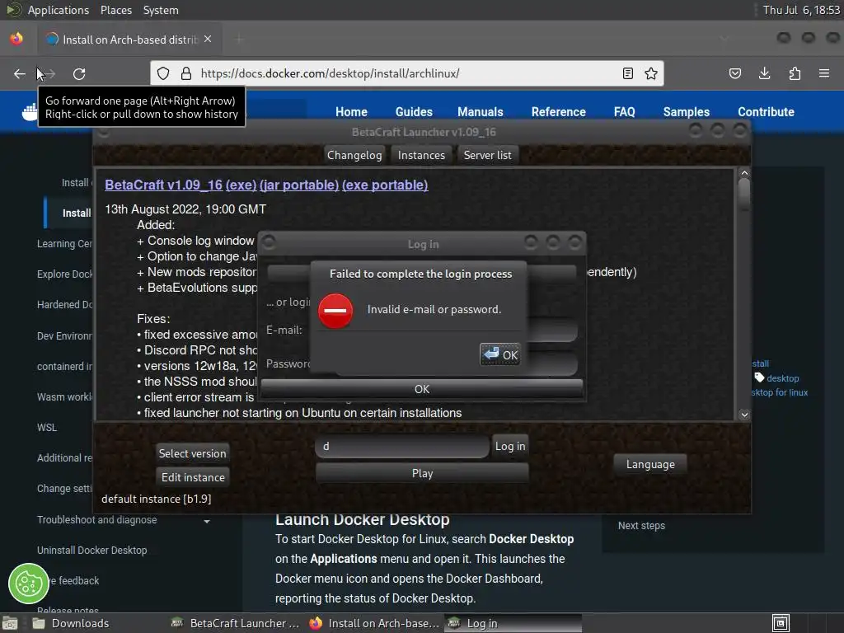This screenshot has width=844, height=633.
Task: Click OK in the failed login error dialog
Action: [x=499, y=354]
